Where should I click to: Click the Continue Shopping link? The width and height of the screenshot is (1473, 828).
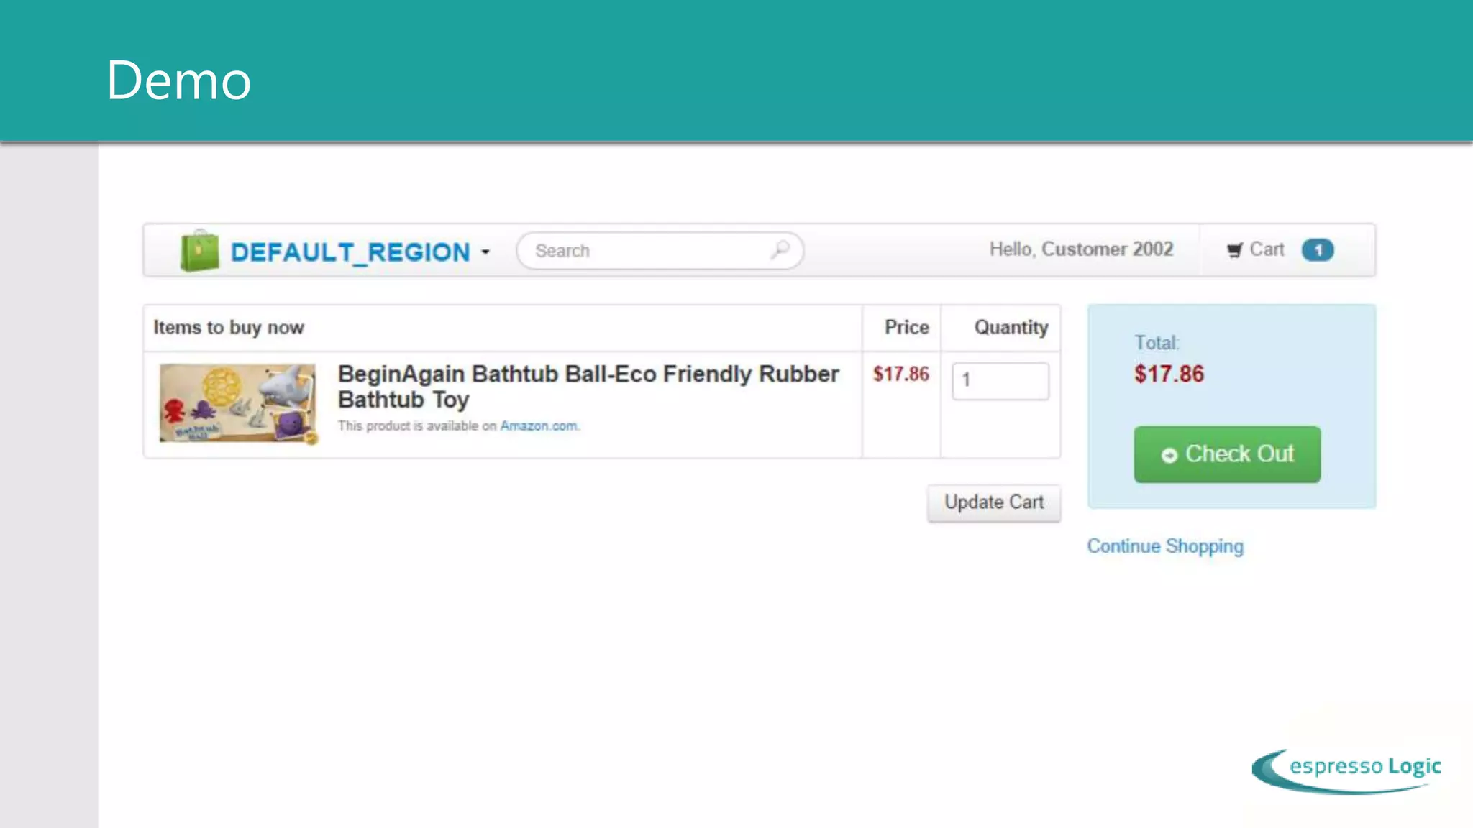(x=1164, y=546)
